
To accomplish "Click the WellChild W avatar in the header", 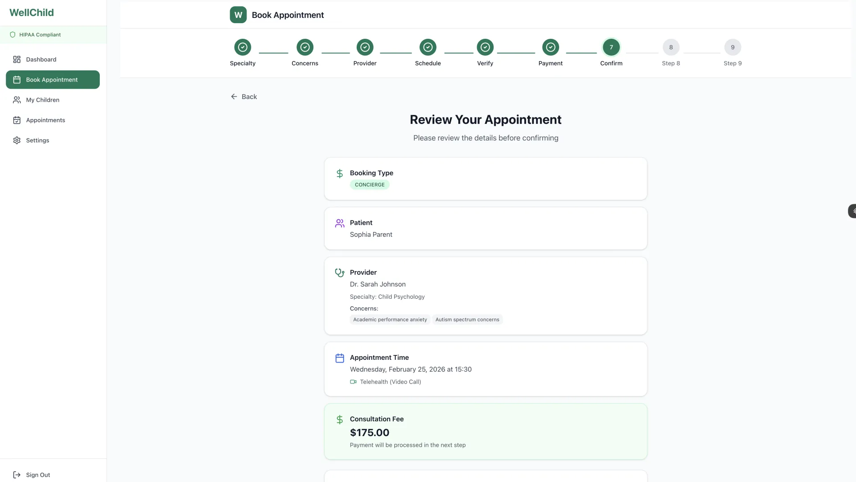I will click(238, 15).
